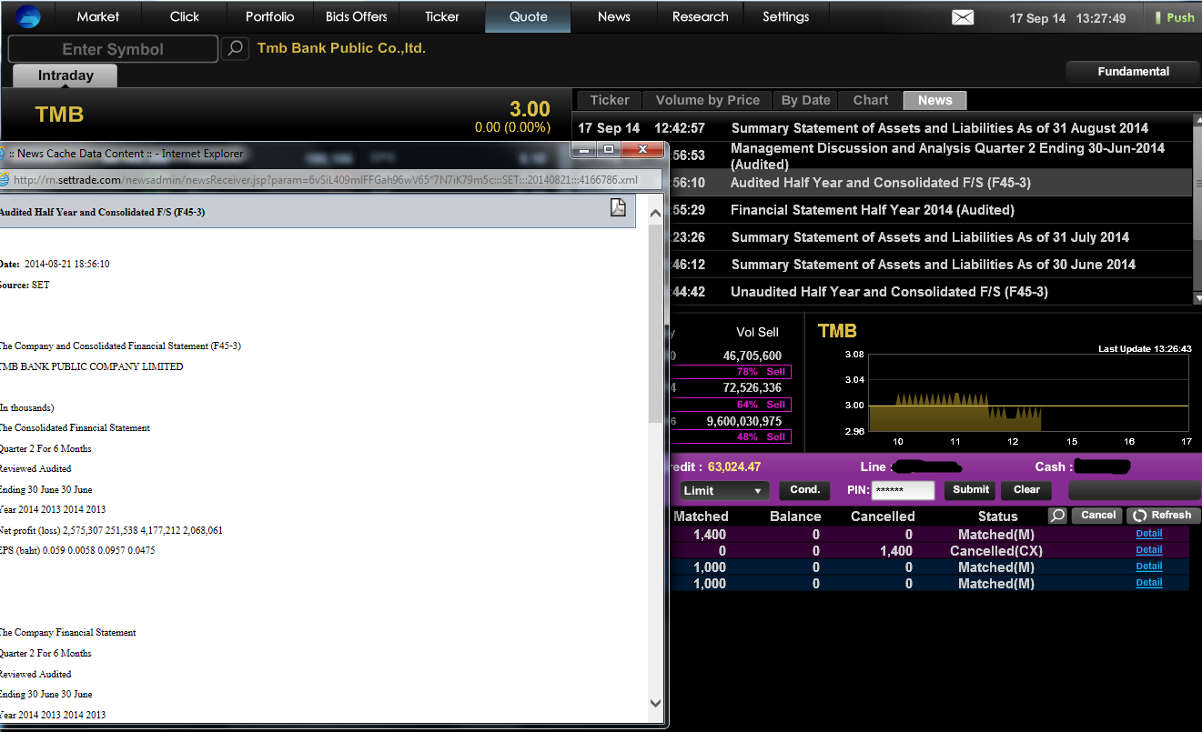Open Detail link for 1,400 Matched(M) order
Screen dimensions: 1202x732
[1149, 534]
